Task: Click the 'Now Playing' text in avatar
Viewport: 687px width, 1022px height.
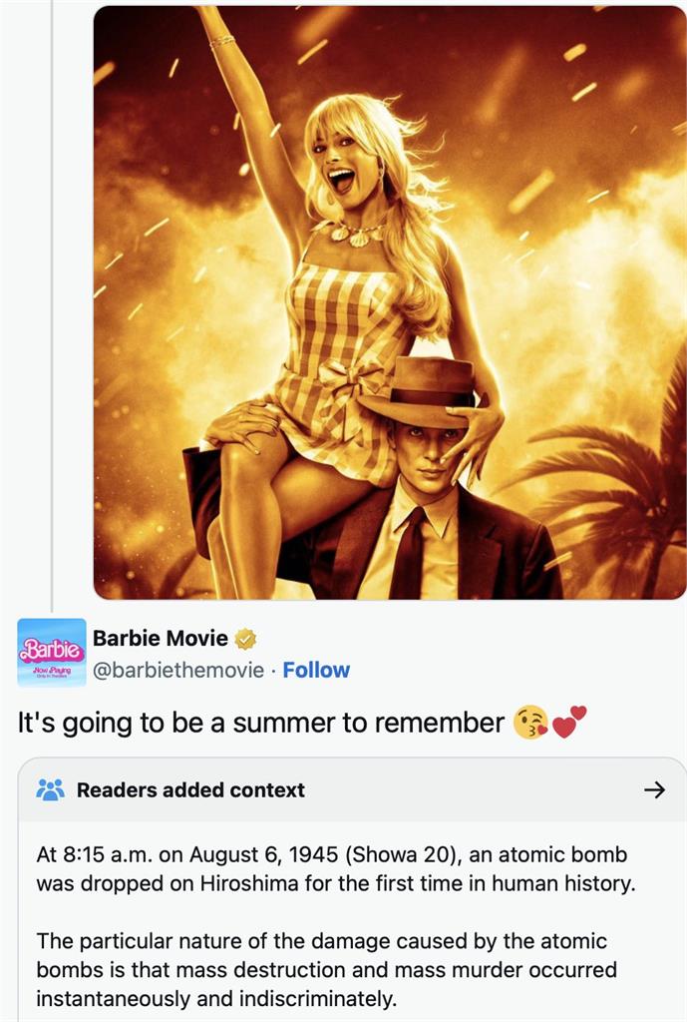Action: (51, 669)
